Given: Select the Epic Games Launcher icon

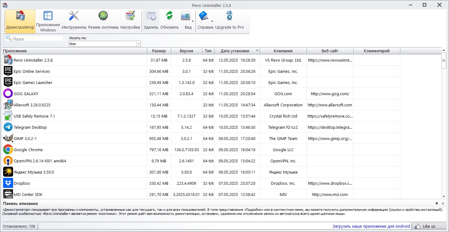Looking at the screenshot, I should pyautogui.click(x=8, y=82).
